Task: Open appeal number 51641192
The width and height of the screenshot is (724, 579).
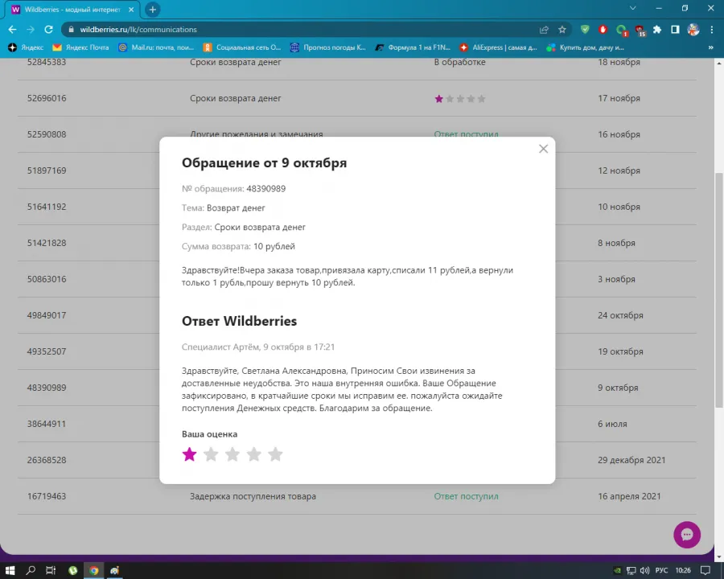Action: click(47, 207)
